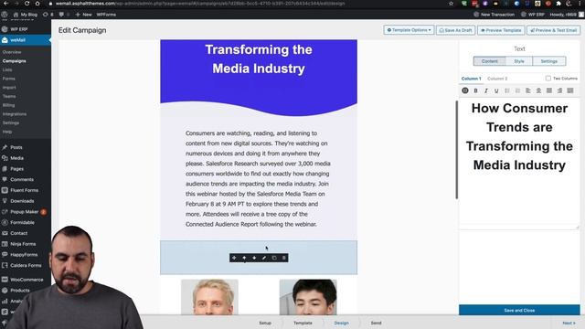Viewport: 585px width, 329px height.
Task: Go back using browser back arrow
Action: (x=5, y=4)
